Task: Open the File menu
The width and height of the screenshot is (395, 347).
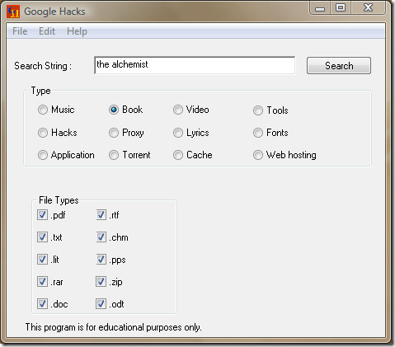Action: pos(20,31)
